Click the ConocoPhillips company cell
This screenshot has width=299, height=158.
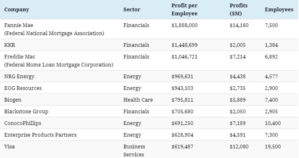coord(23,123)
